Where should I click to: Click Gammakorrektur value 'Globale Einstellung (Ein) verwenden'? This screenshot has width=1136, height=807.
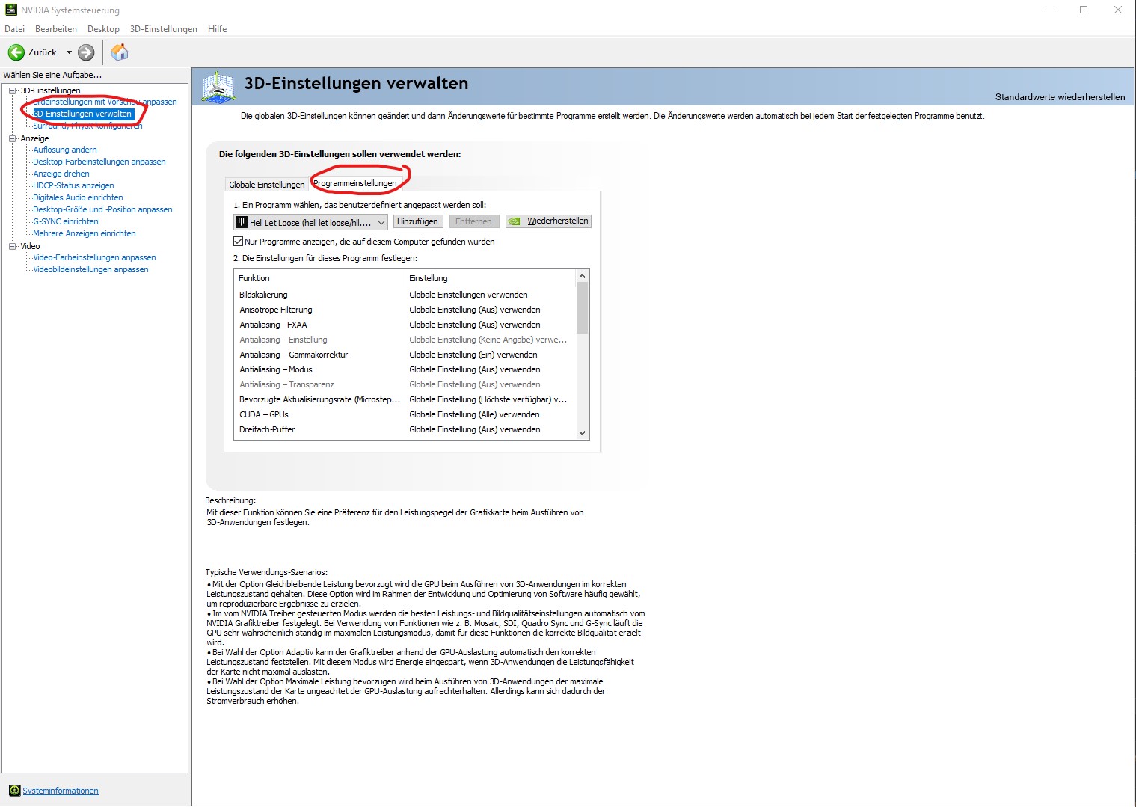473,355
